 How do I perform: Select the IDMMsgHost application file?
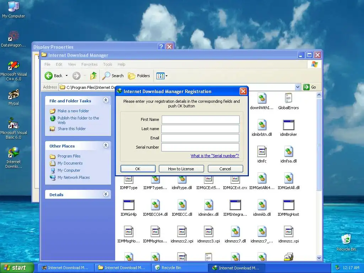288,208
